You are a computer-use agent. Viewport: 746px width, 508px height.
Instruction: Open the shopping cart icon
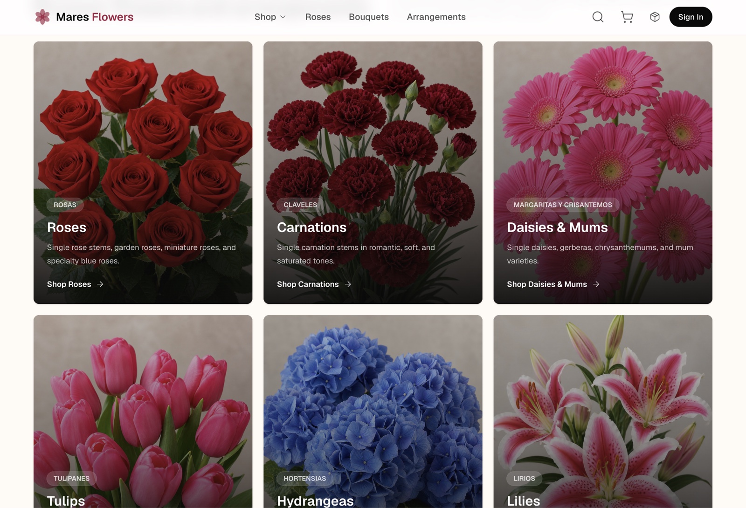627,17
